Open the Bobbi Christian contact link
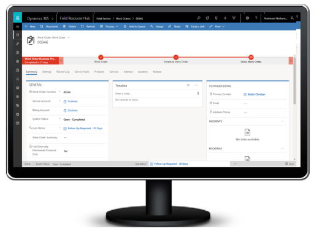Image resolution: width=314 pixels, height=234 pixels. pos(256,94)
